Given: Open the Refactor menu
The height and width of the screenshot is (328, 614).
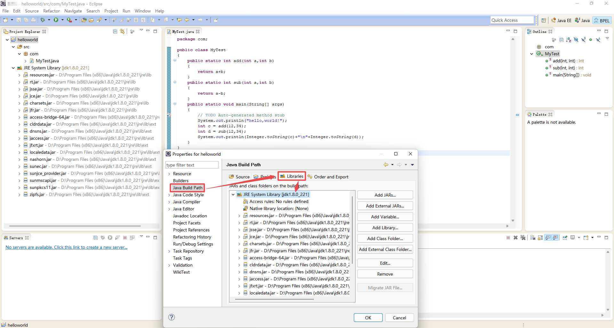Looking at the screenshot, I should pyautogui.click(x=52, y=11).
